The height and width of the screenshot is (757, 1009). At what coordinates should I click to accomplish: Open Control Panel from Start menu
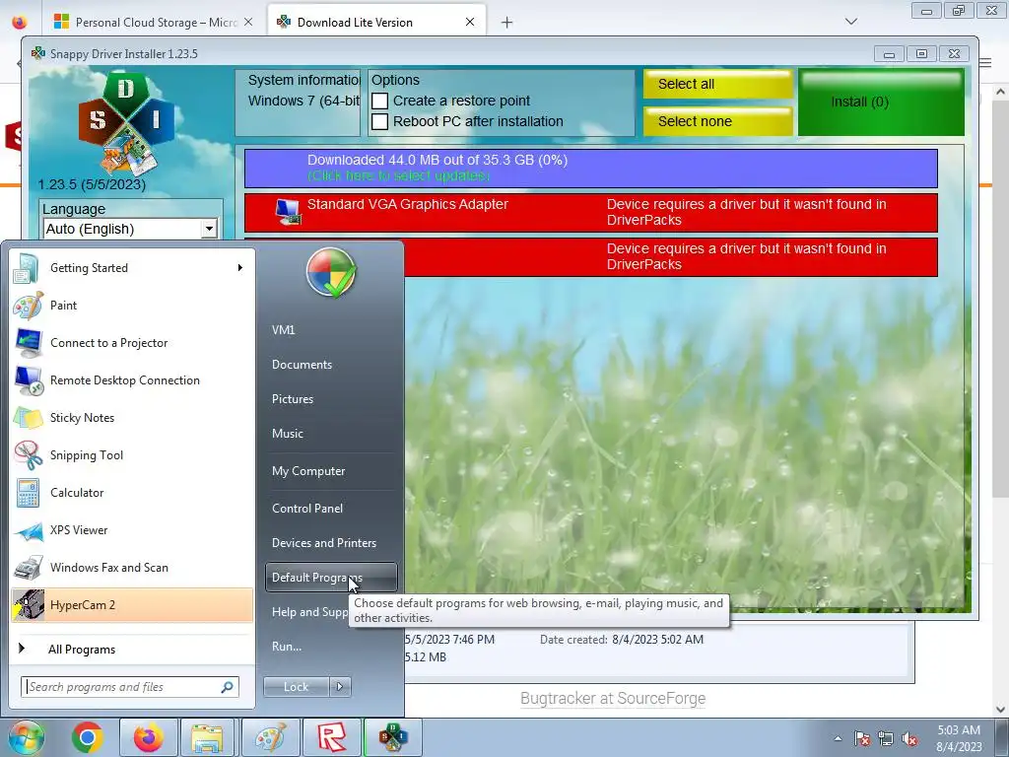click(x=331, y=509)
